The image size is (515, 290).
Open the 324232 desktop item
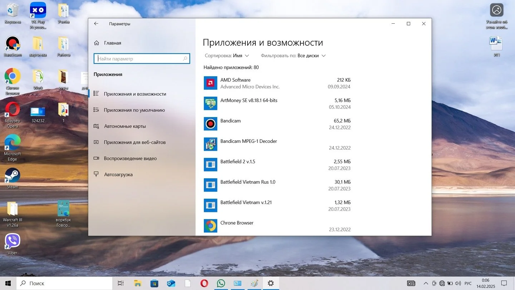[38, 115]
